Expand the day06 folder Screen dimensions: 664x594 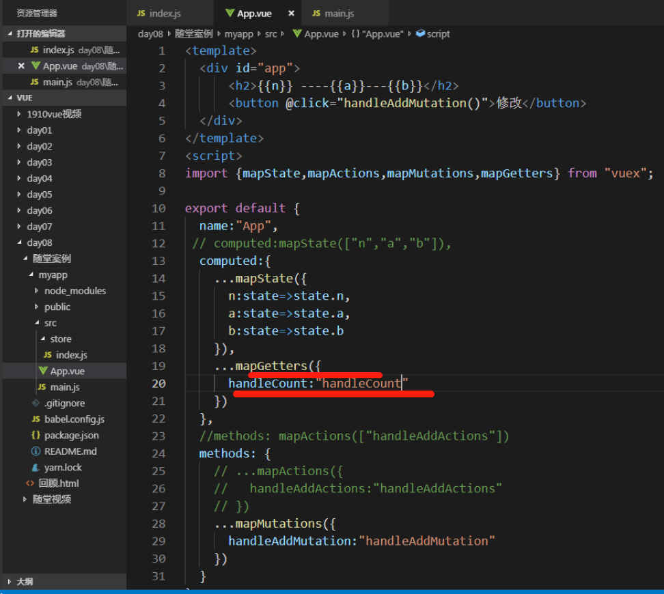pyautogui.click(x=18, y=210)
